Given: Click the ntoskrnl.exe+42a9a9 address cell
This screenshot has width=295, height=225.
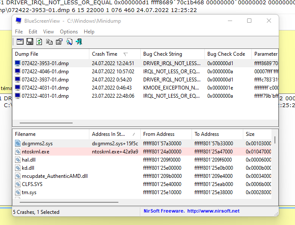Looking at the screenshot, I should 115,151.
